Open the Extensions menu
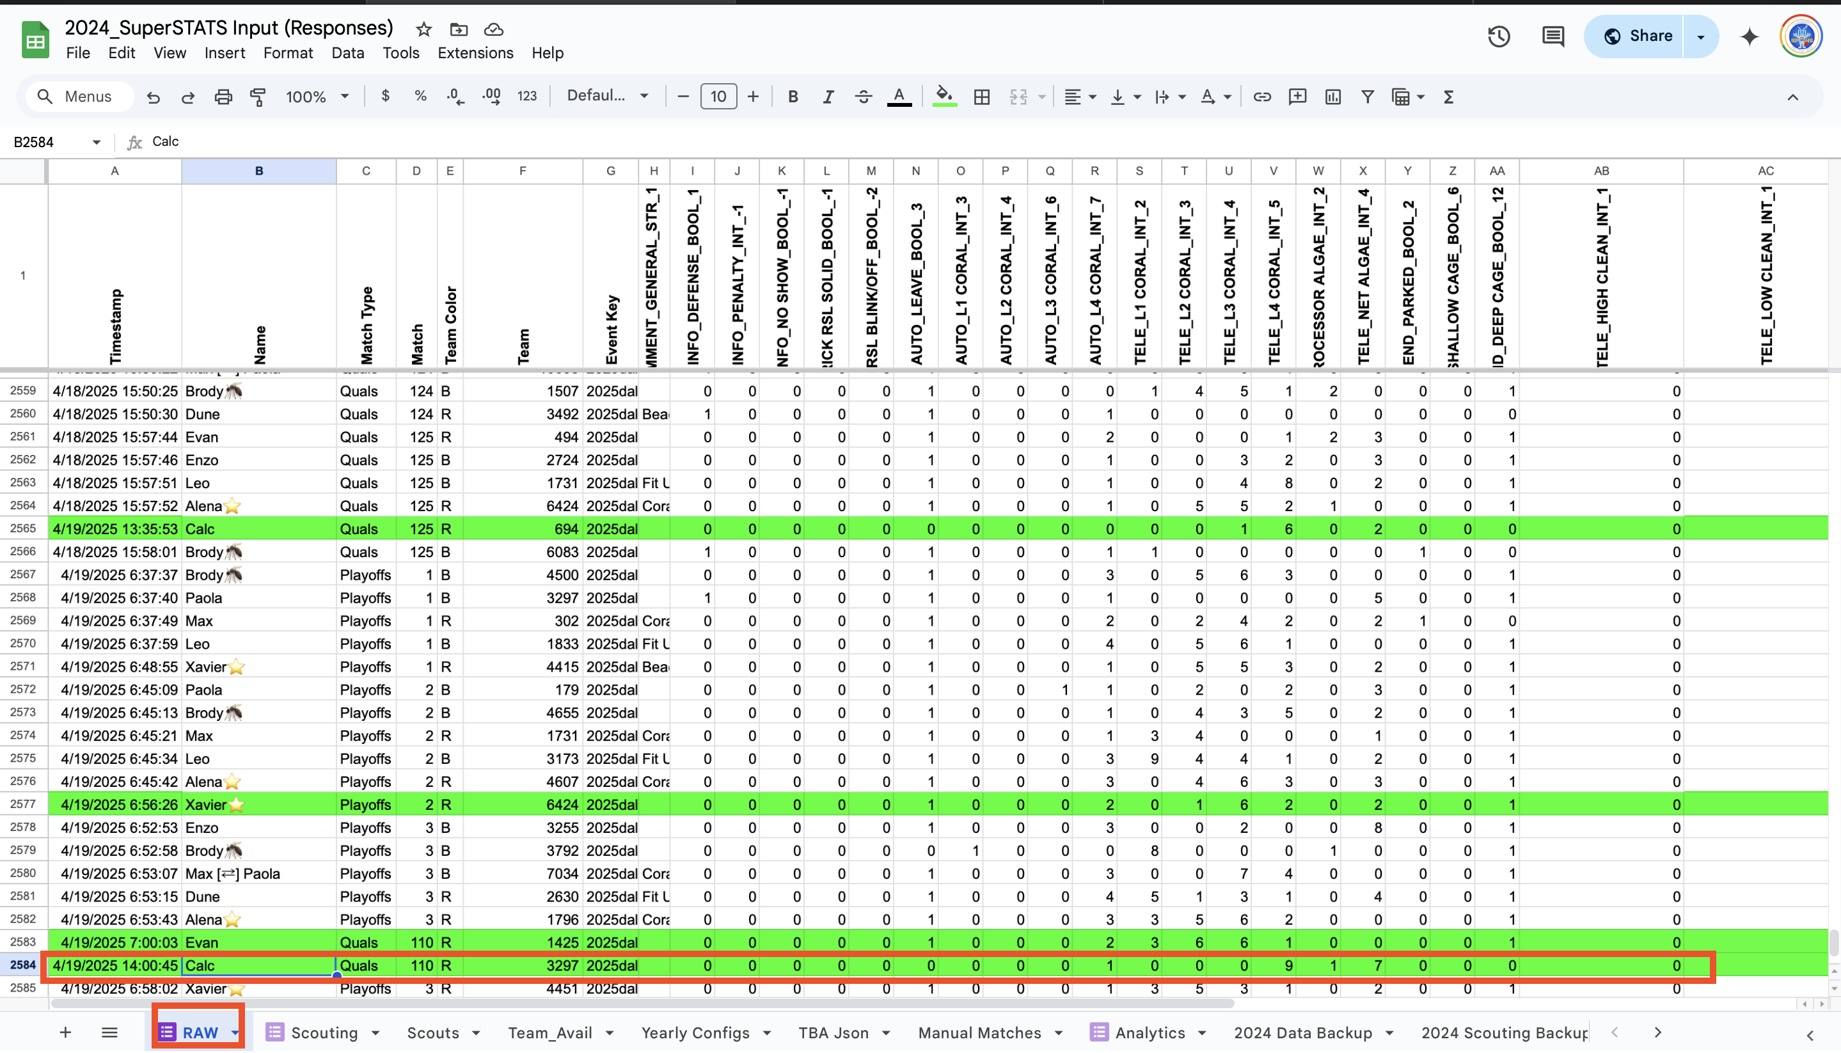The image size is (1841, 1053). click(x=475, y=53)
